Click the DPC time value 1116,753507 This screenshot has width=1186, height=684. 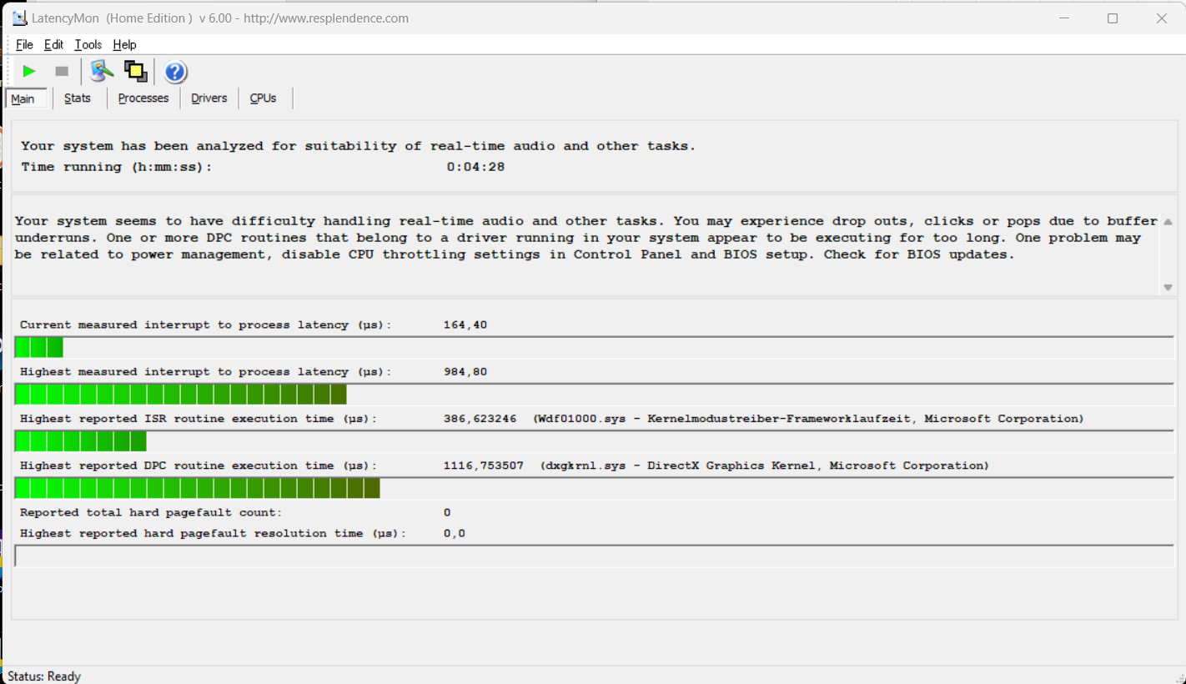click(484, 465)
